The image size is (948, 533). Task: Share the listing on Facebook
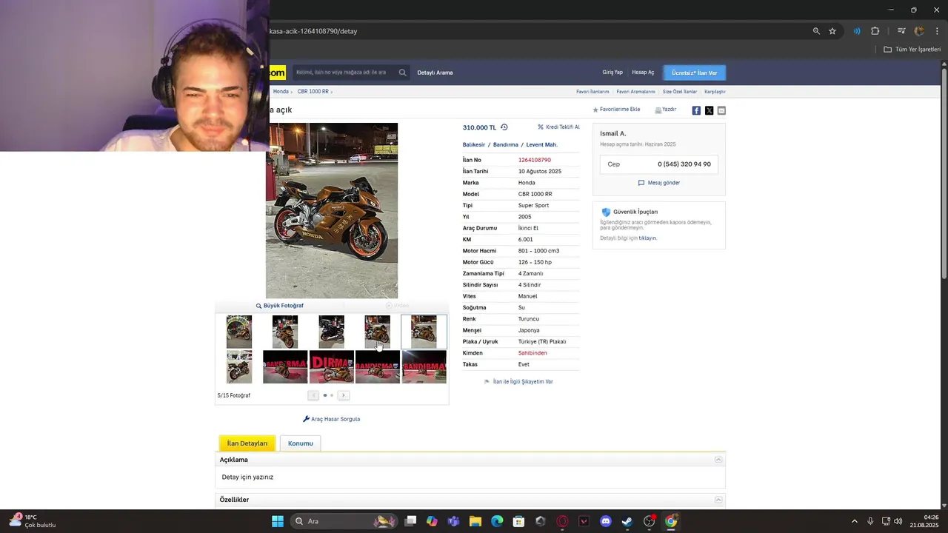click(696, 110)
